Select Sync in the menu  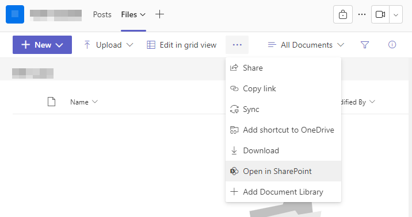click(x=283, y=109)
